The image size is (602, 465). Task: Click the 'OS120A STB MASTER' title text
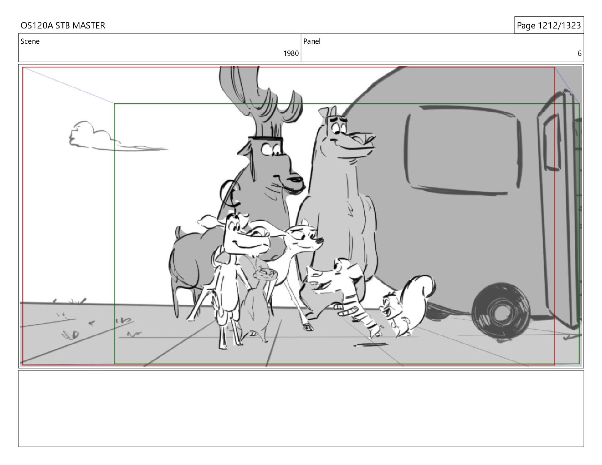coord(63,25)
